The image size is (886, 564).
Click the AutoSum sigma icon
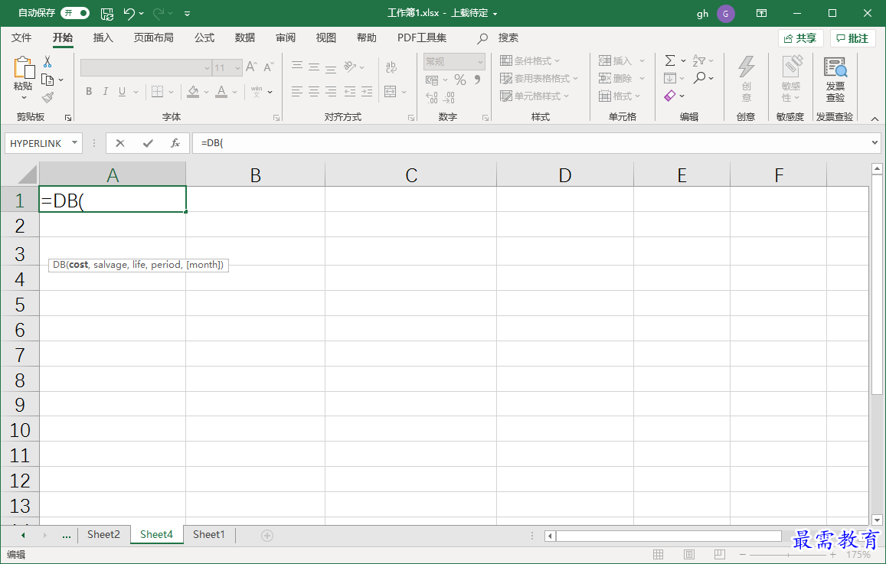670,60
